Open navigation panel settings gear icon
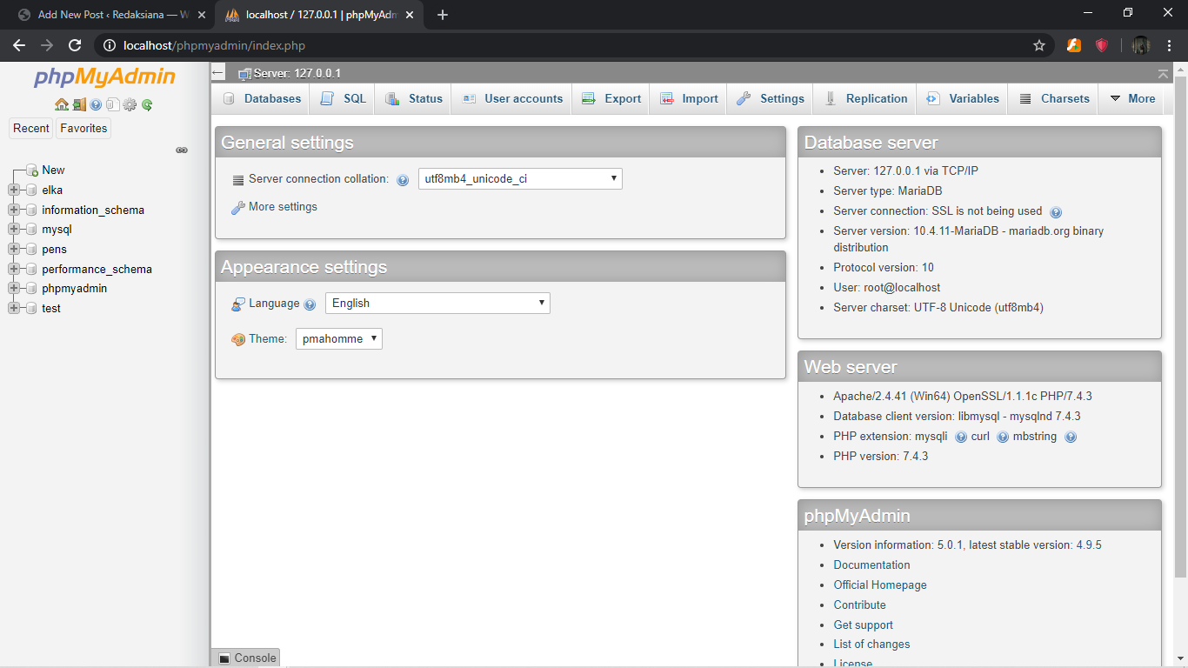Viewport: 1188px width, 668px height. [130, 104]
